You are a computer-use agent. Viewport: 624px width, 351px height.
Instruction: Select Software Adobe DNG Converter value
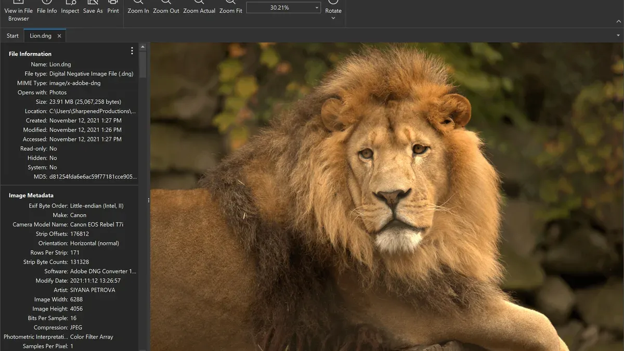103,271
